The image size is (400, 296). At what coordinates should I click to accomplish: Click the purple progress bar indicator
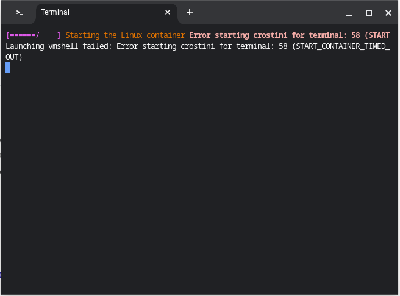point(34,35)
